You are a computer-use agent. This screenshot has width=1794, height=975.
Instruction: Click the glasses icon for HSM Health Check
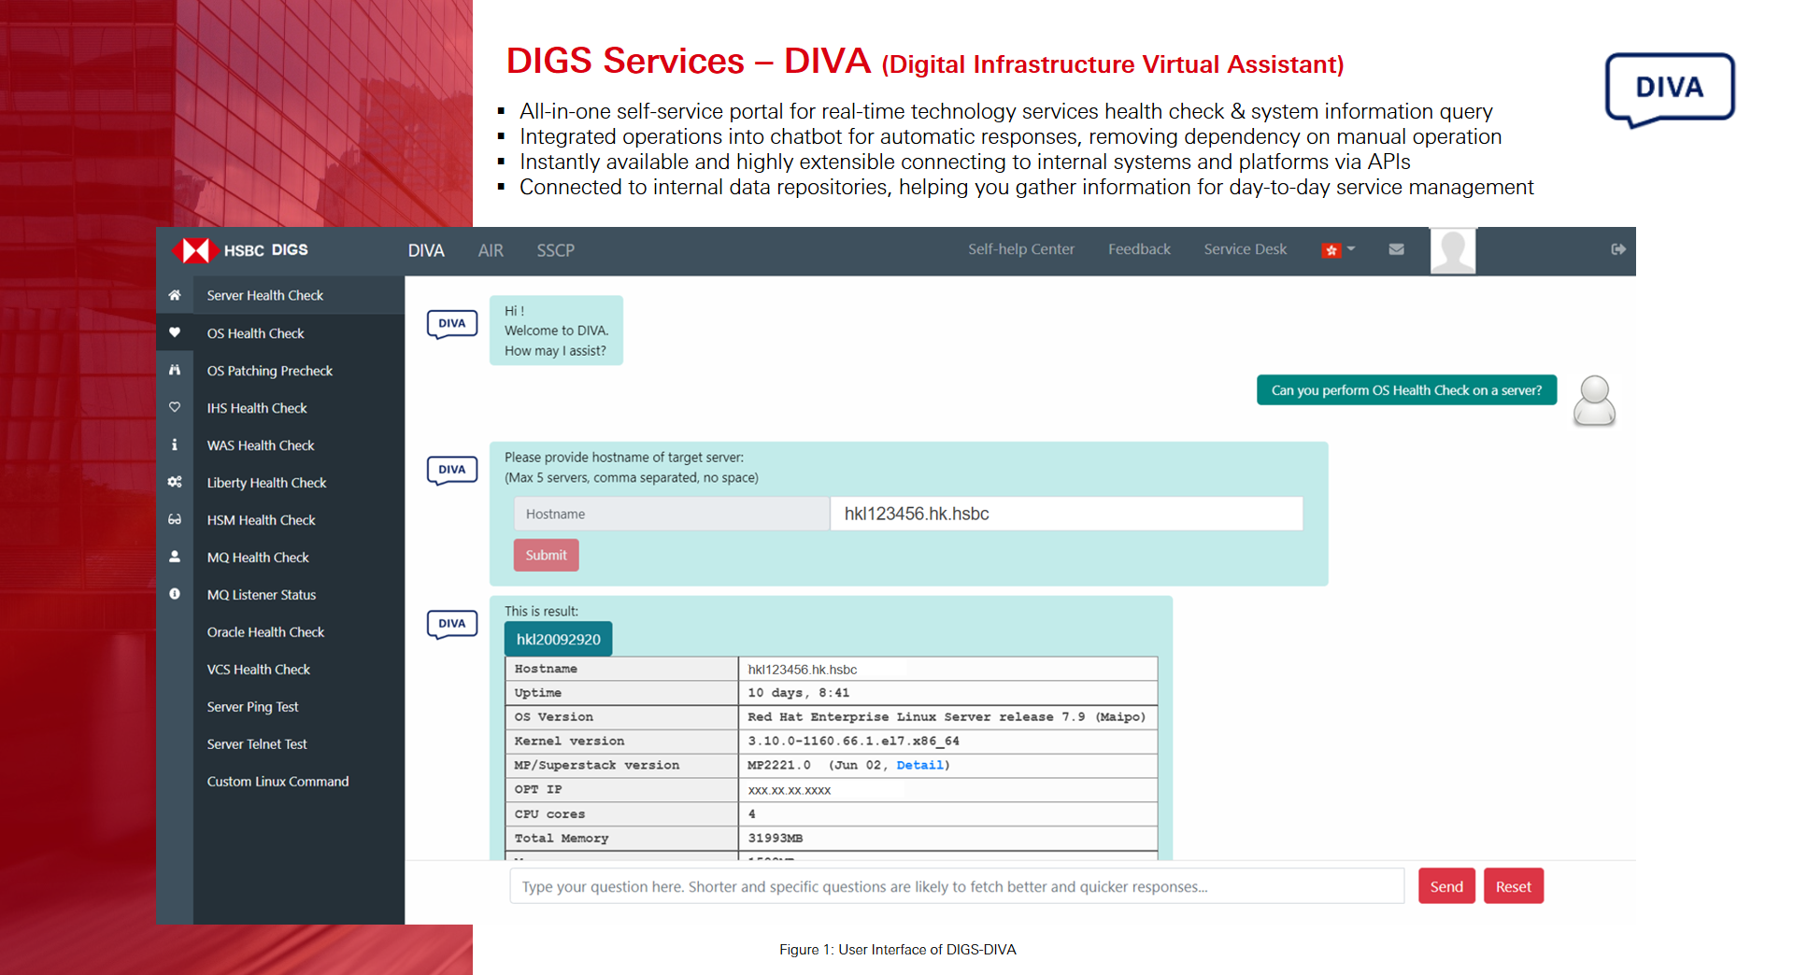point(175,519)
